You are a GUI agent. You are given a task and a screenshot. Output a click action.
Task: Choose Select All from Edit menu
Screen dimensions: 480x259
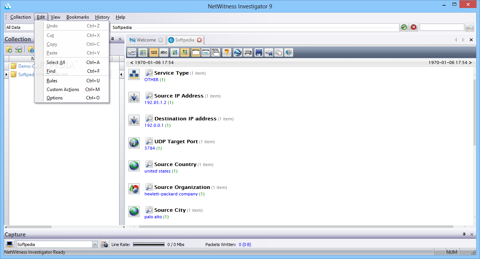(x=72, y=62)
